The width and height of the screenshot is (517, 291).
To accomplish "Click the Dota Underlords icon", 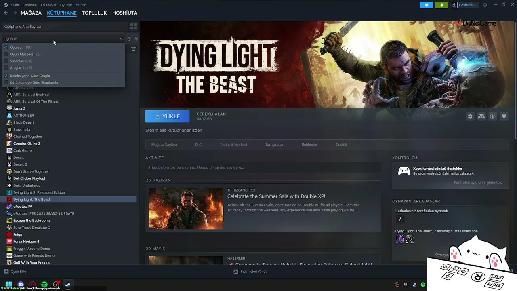I will [10, 186].
